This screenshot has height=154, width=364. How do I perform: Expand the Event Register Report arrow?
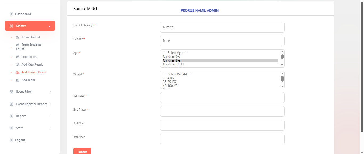pos(50,104)
